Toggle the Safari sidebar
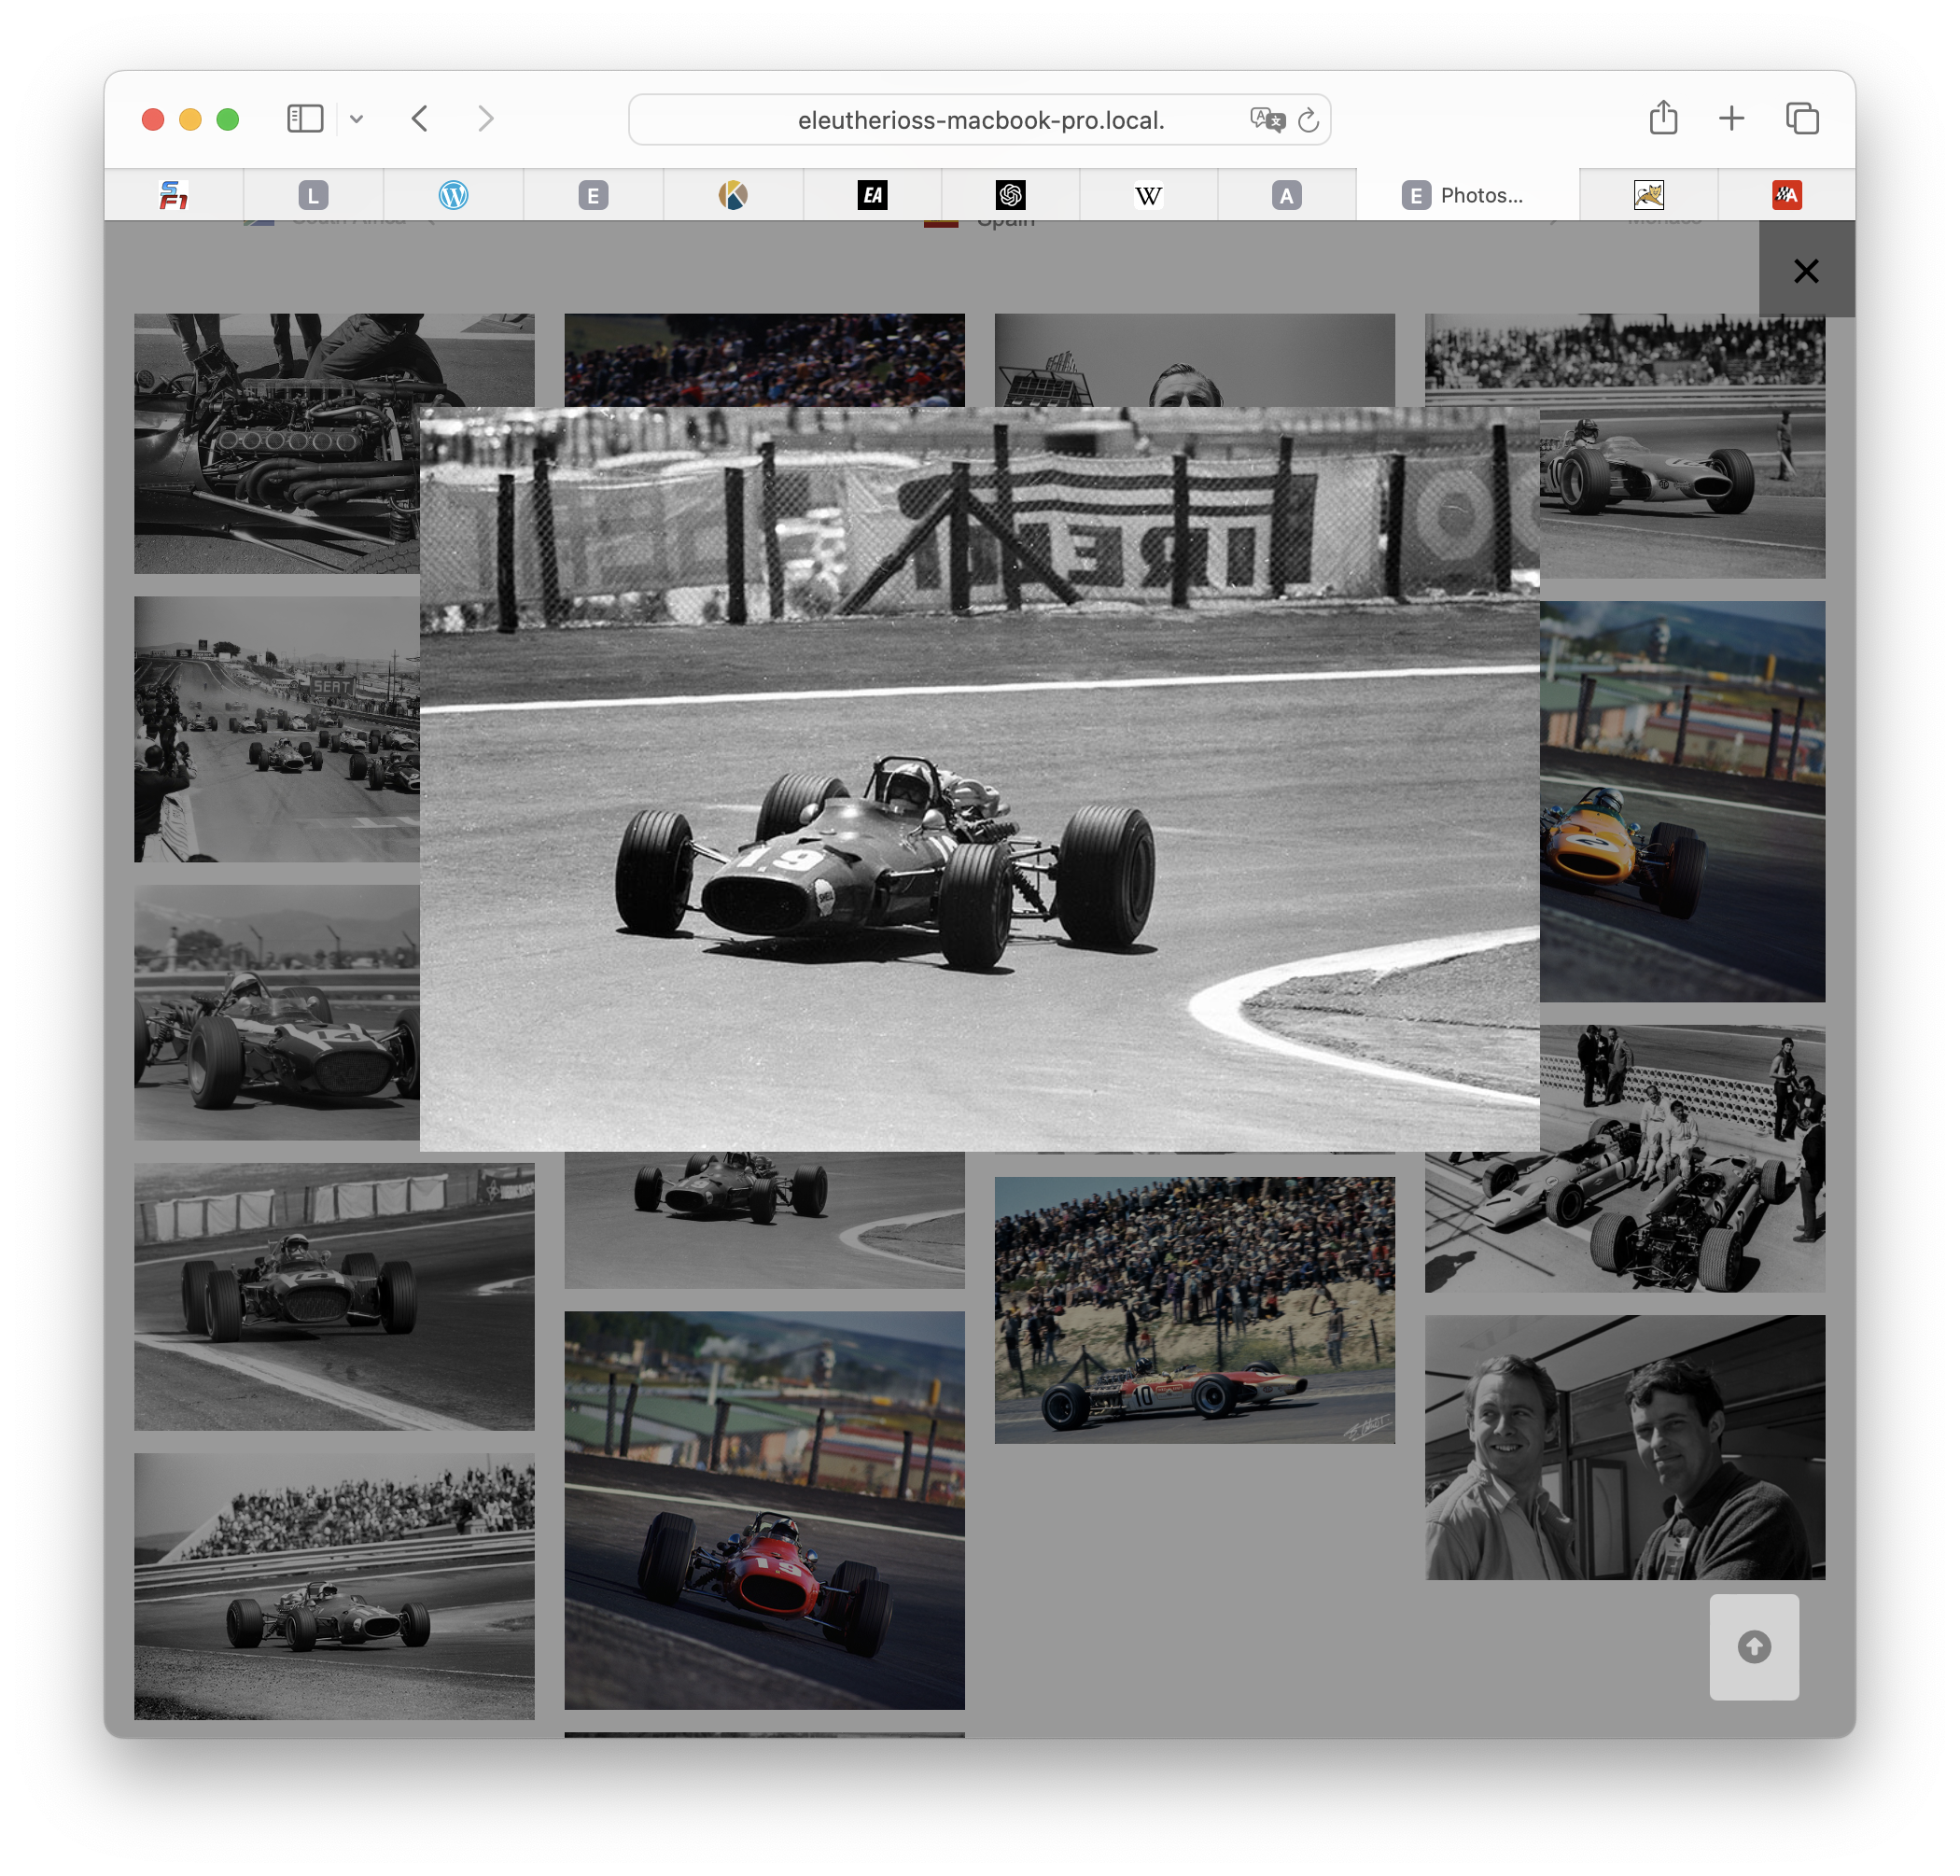1960x1876 pixels. click(x=305, y=119)
